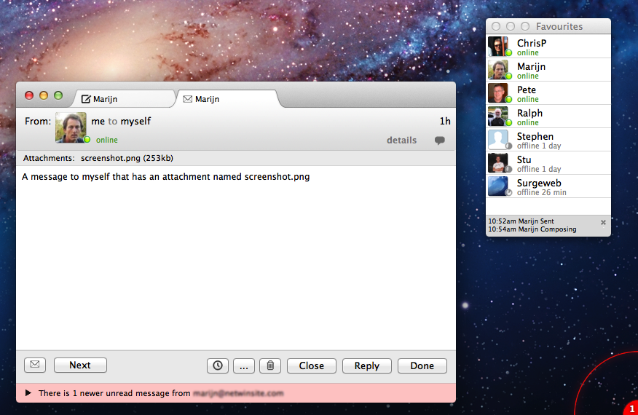The width and height of the screenshot is (638, 415).
Task: Switch to the compose Marijn tab
Action: coord(124,99)
